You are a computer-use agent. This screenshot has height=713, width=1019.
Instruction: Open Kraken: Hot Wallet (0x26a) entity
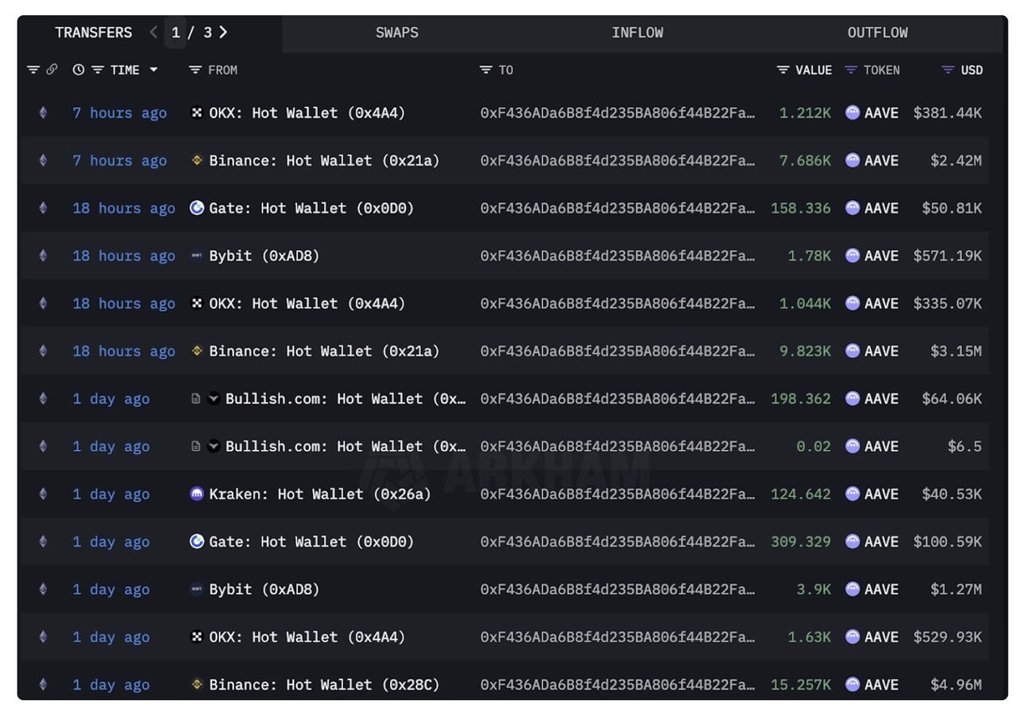coord(320,494)
